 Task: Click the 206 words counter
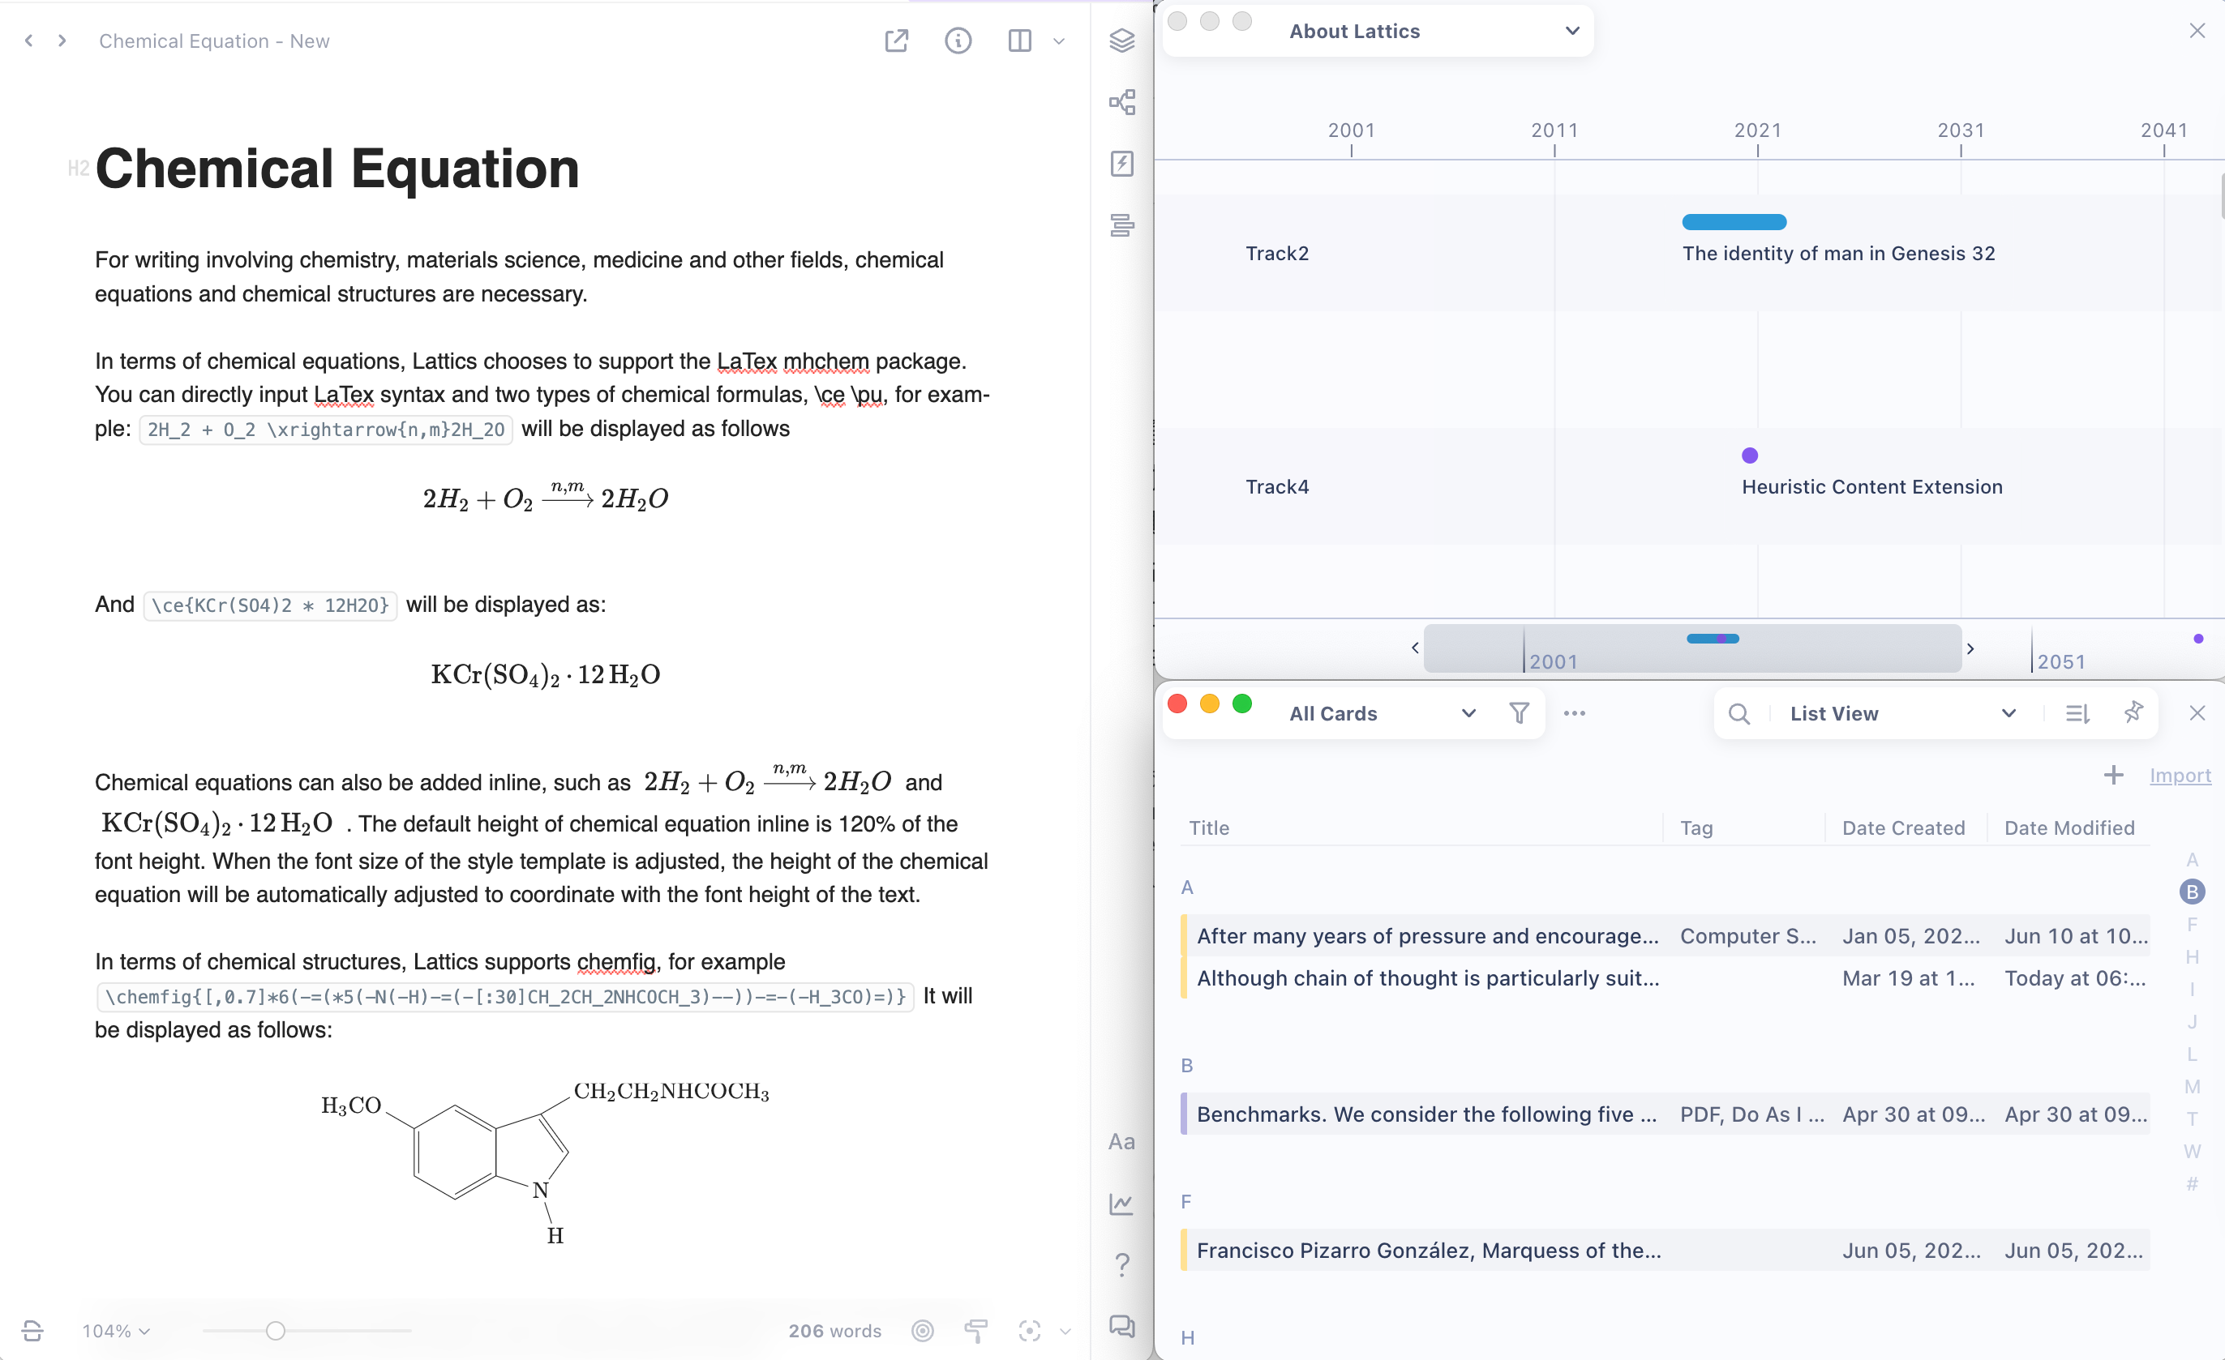click(834, 1330)
